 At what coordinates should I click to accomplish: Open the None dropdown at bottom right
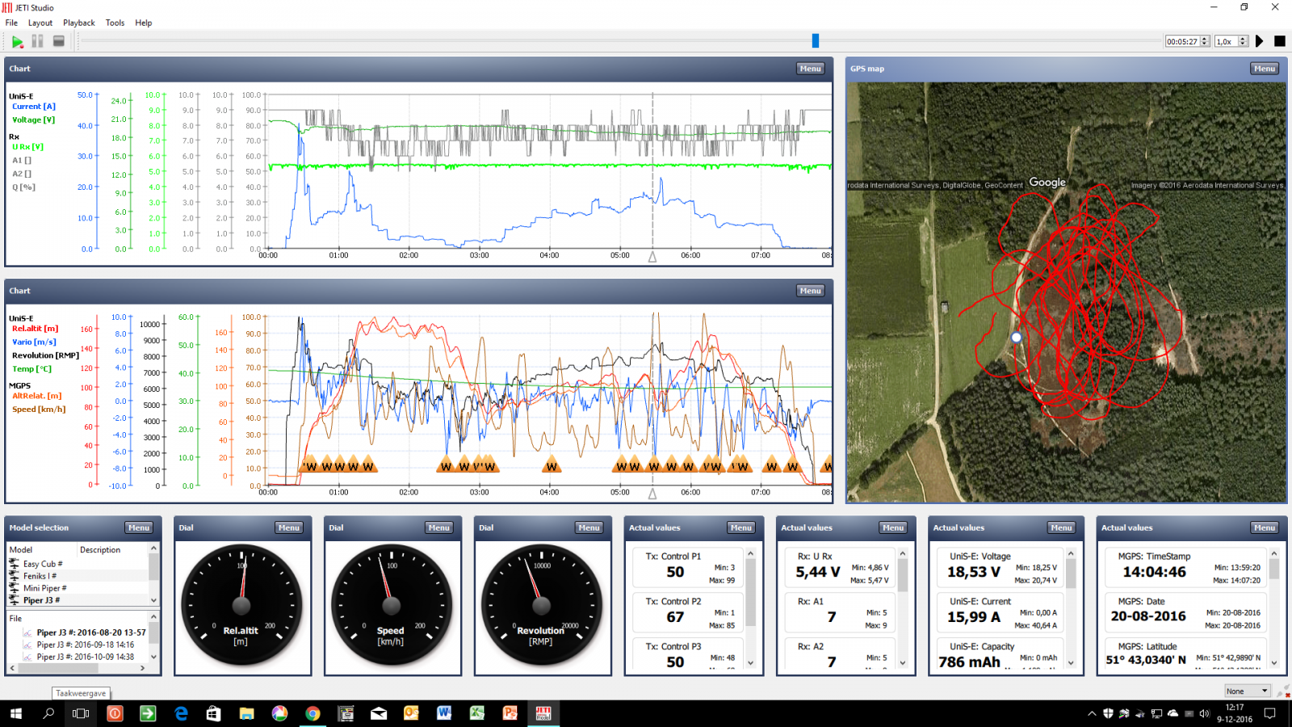[x=1248, y=691]
